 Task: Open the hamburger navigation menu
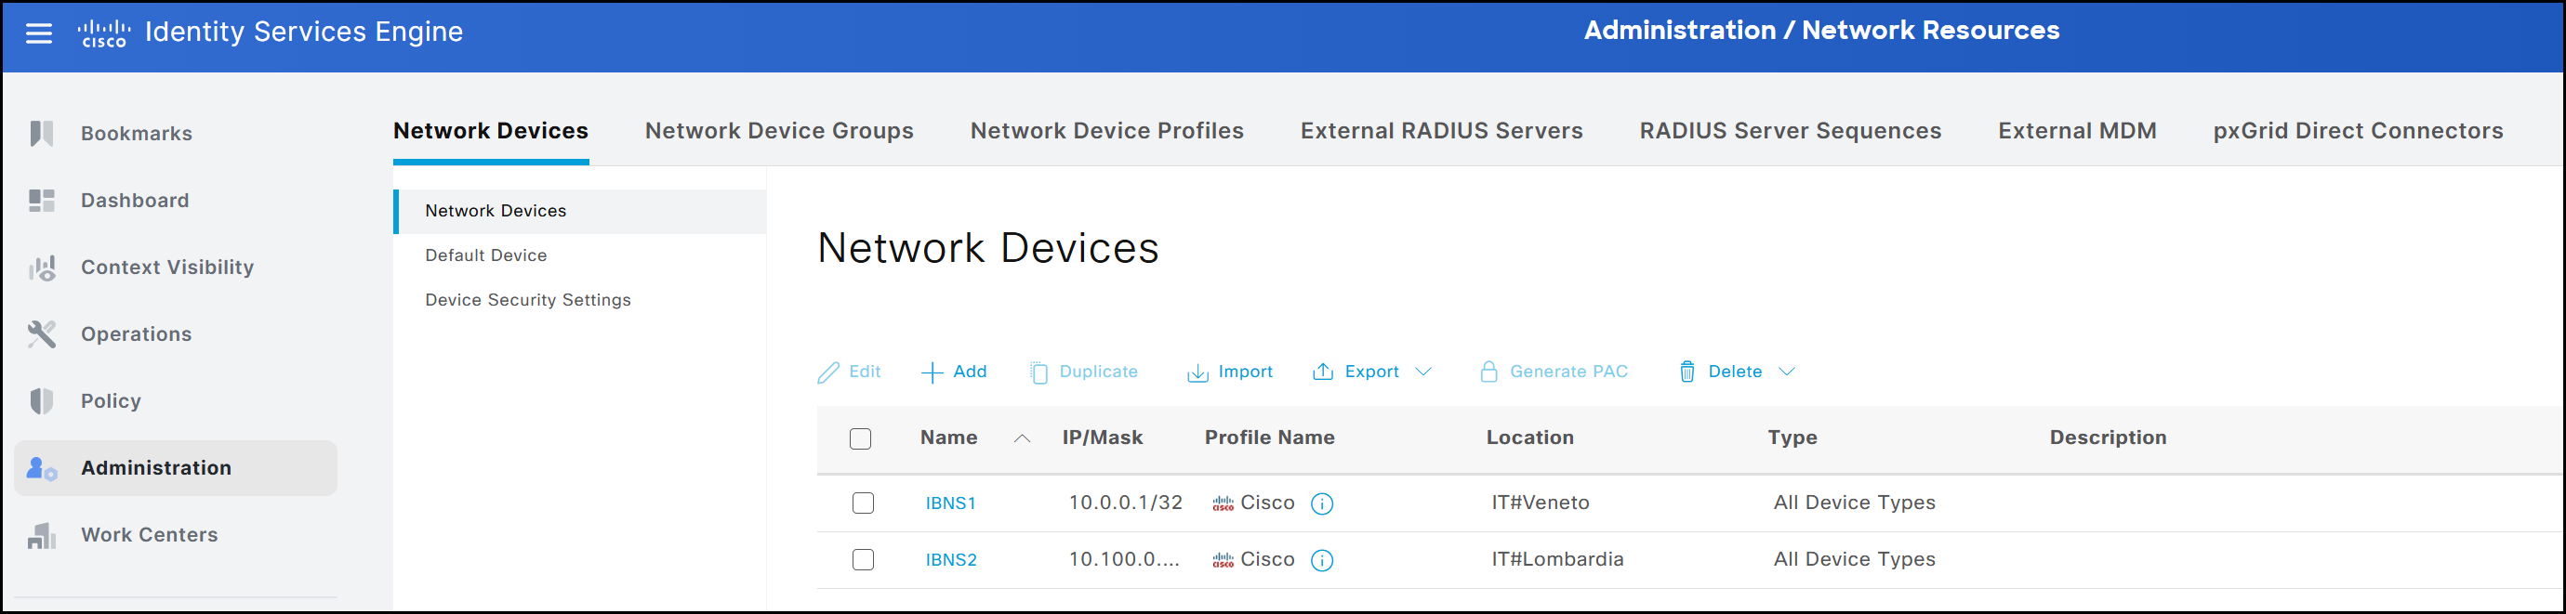39,33
